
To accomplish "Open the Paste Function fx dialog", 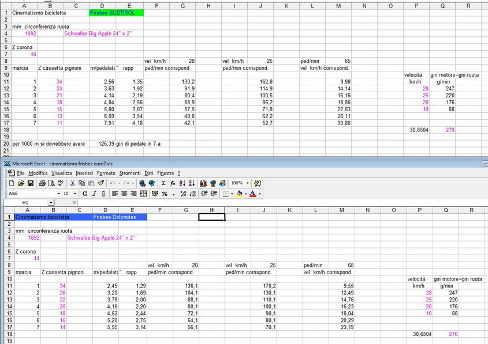I will point(173,183).
